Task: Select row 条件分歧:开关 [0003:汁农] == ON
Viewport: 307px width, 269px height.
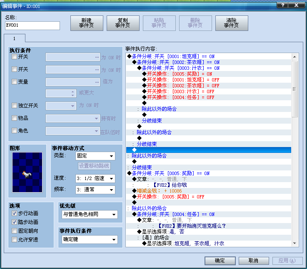Action: (x=209, y=68)
